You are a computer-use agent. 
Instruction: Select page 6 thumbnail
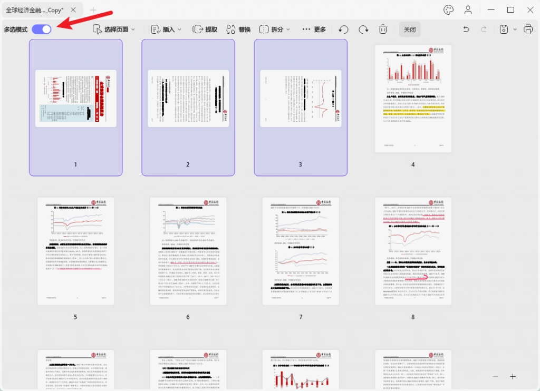pyautogui.click(x=188, y=251)
